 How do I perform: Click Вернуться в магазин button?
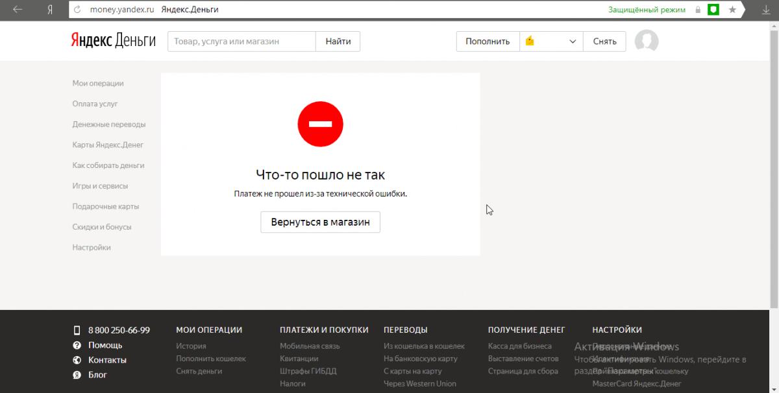tap(320, 222)
